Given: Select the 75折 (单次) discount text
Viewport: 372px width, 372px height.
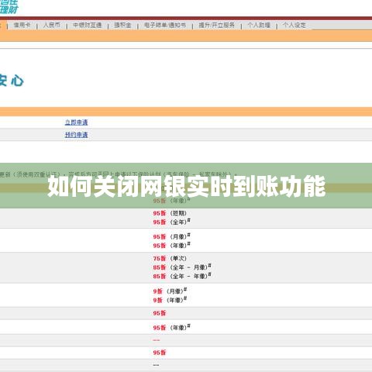Looking at the screenshot, I should tap(170, 258).
